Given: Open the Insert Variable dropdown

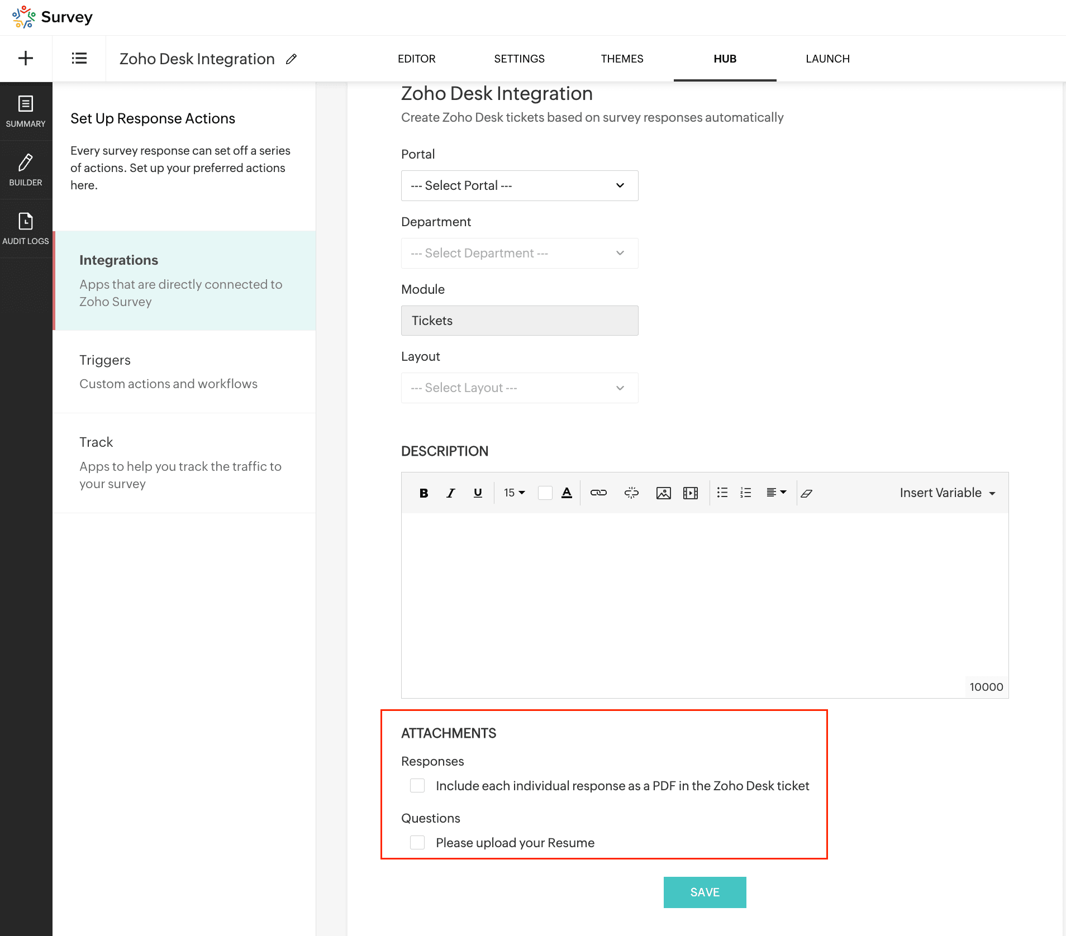Looking at the screenshot, I should [x=948, y=493].
